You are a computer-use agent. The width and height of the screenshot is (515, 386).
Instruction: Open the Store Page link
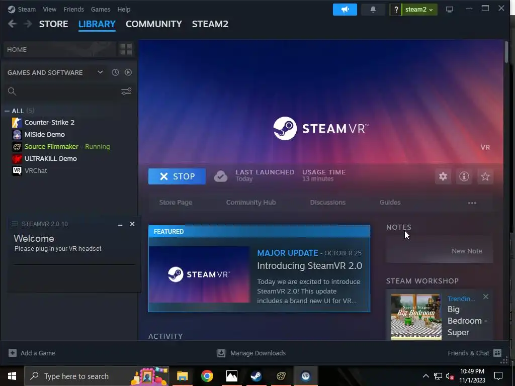(176, 203)
